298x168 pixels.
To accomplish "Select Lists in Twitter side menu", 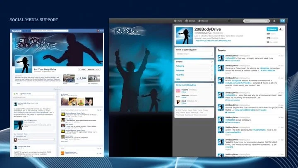I will [x=194, y=79].
